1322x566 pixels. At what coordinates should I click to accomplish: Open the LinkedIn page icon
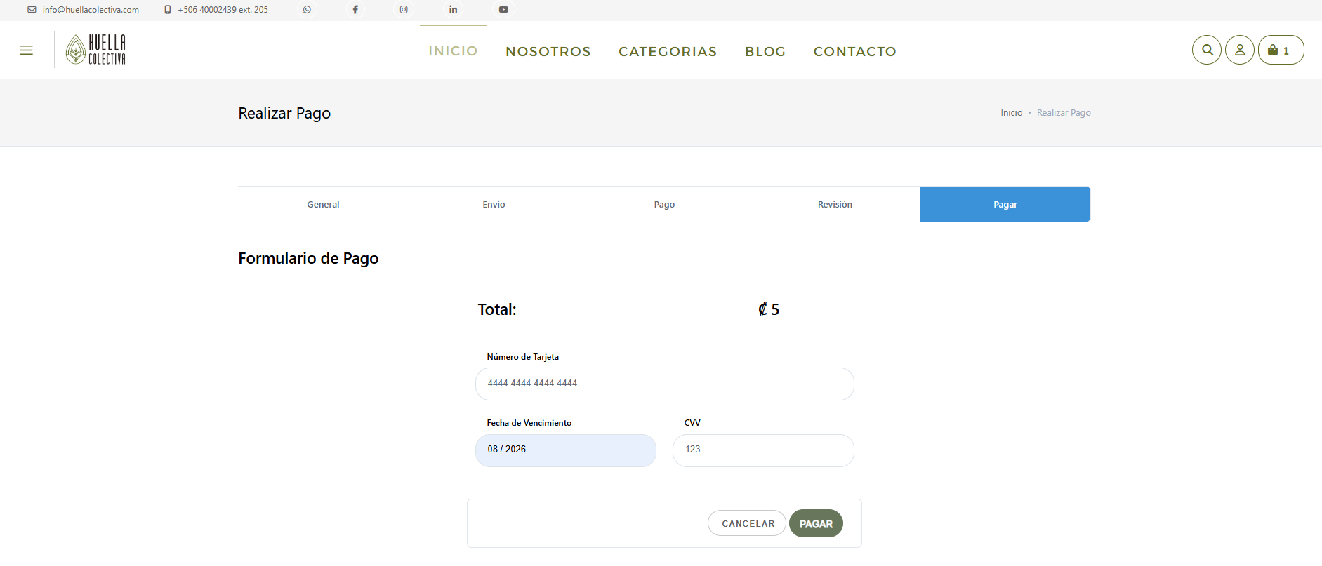(x=453, y=10)
